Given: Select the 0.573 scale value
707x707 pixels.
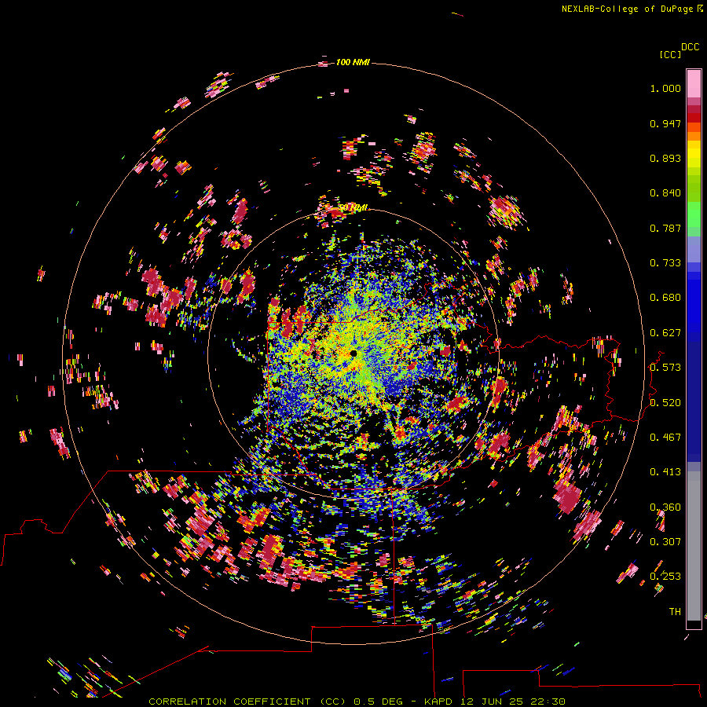Looking at the screenshot, I should coord(665,368).
